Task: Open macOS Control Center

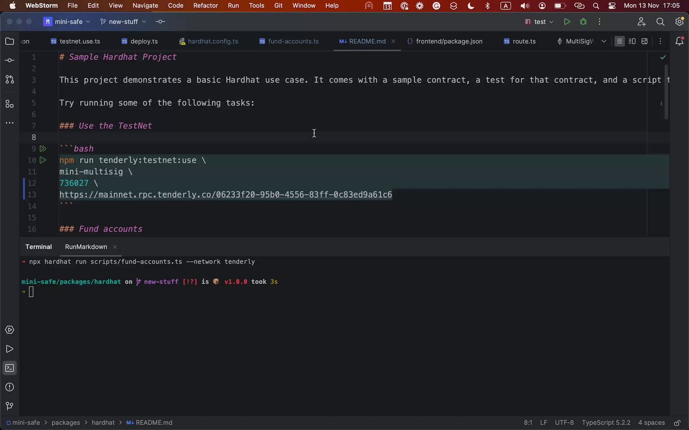Action: (612, 6)
